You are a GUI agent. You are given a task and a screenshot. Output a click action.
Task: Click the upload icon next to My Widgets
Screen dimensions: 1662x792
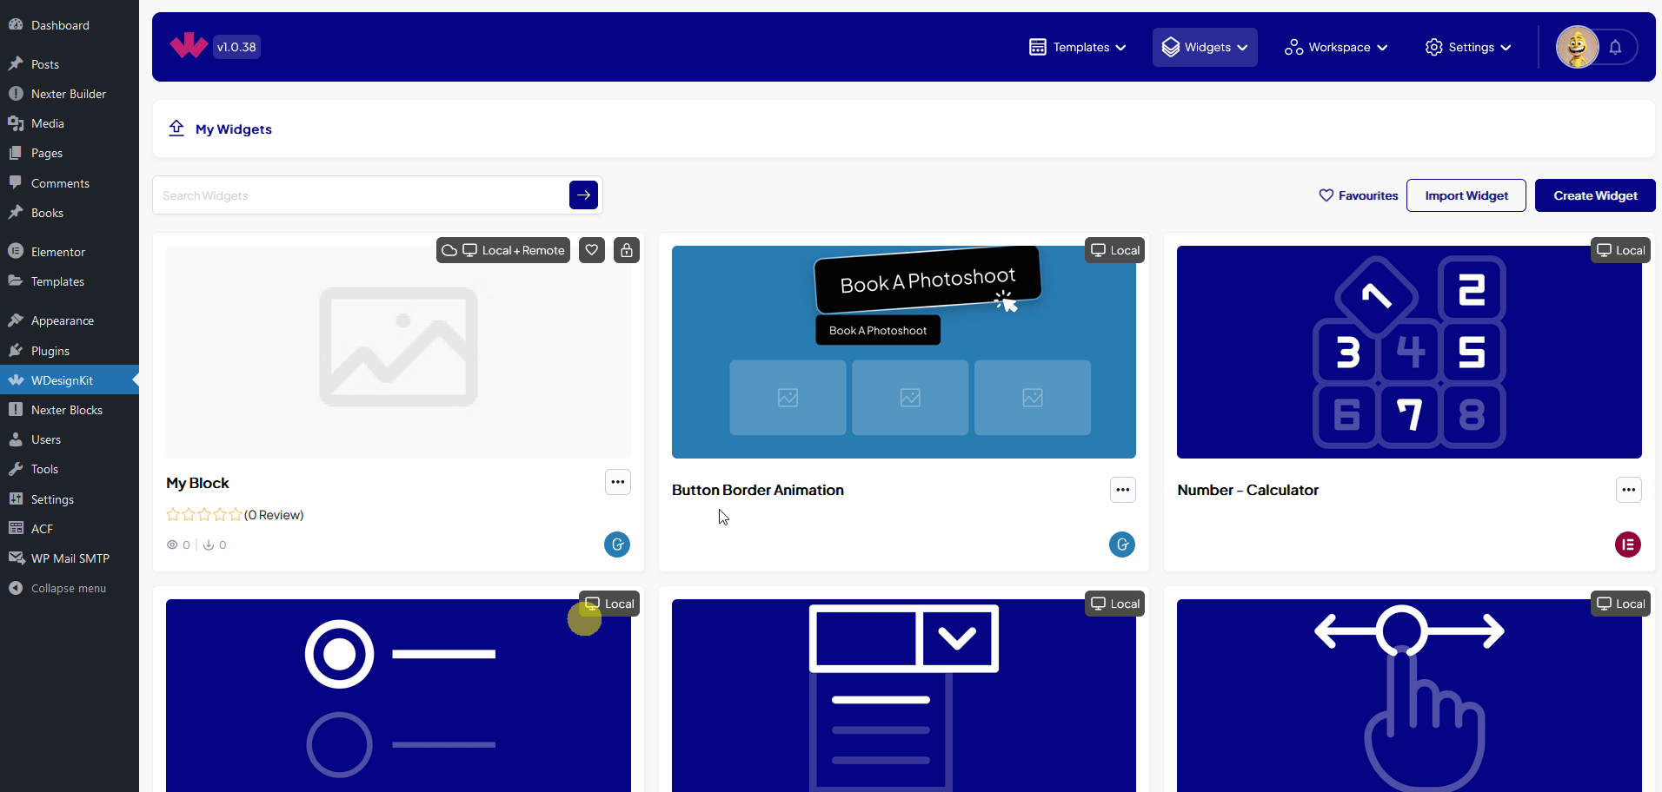point(176,128)
